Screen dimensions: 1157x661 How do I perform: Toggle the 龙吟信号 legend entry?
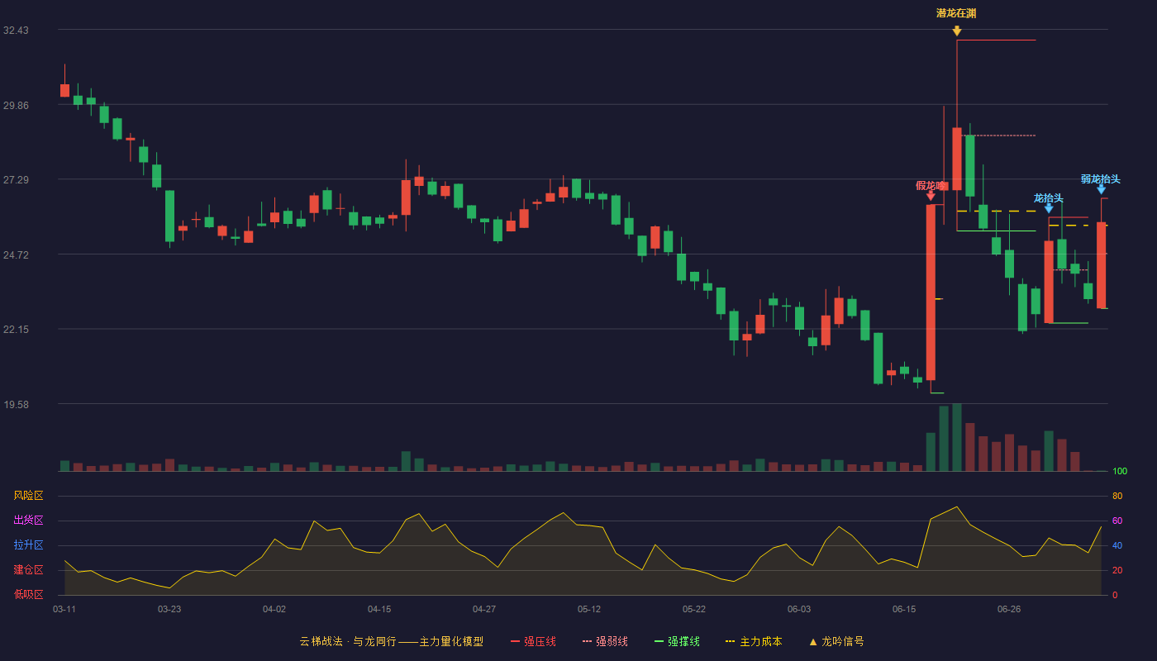tap(836, 641)
